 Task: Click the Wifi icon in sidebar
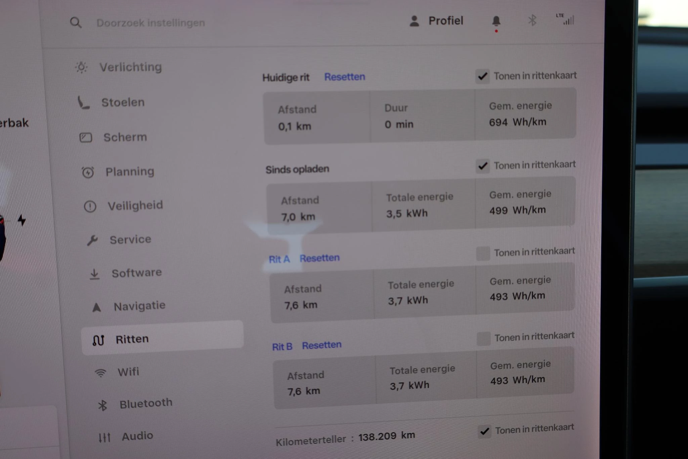click(x=100, y=373)
